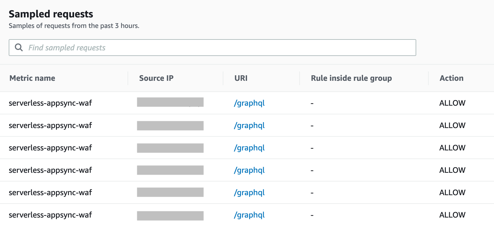The height and width of the screenshot is (225, 494).
Task: Sort by the Metric name column header
Action: pos(32,78)
